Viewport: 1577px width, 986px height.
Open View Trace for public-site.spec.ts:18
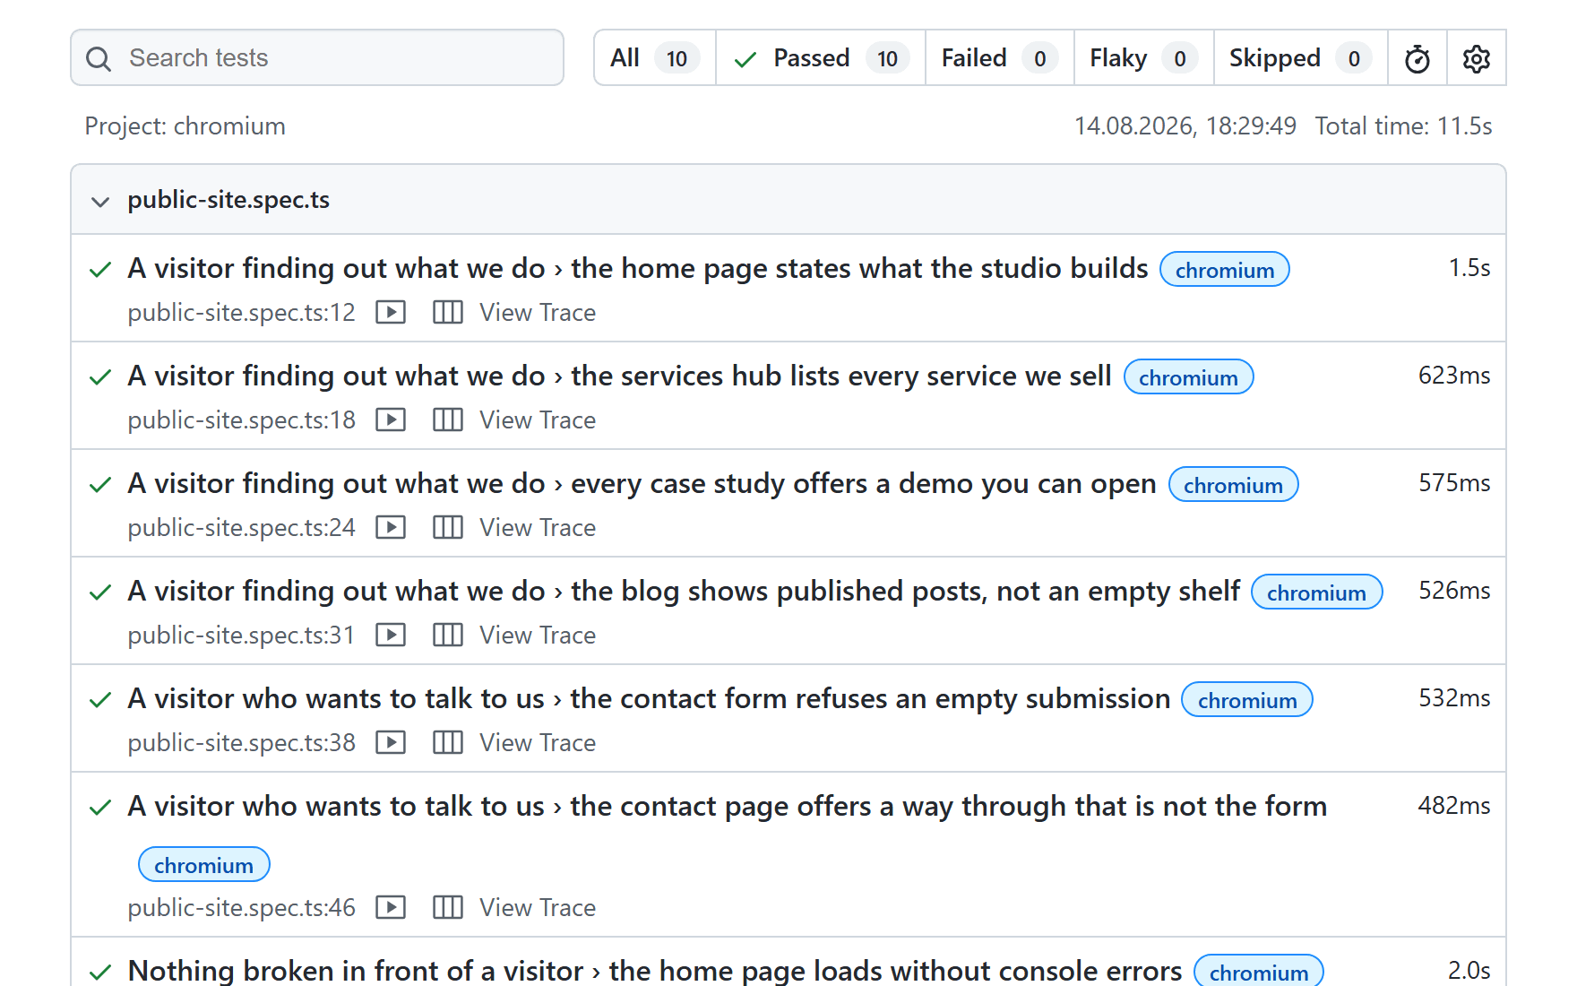(538, 420)
